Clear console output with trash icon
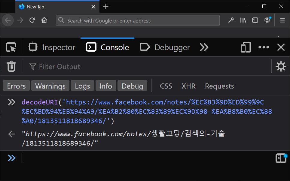The height and width of the screenshot is (181, 290). [x=11, y=66]
